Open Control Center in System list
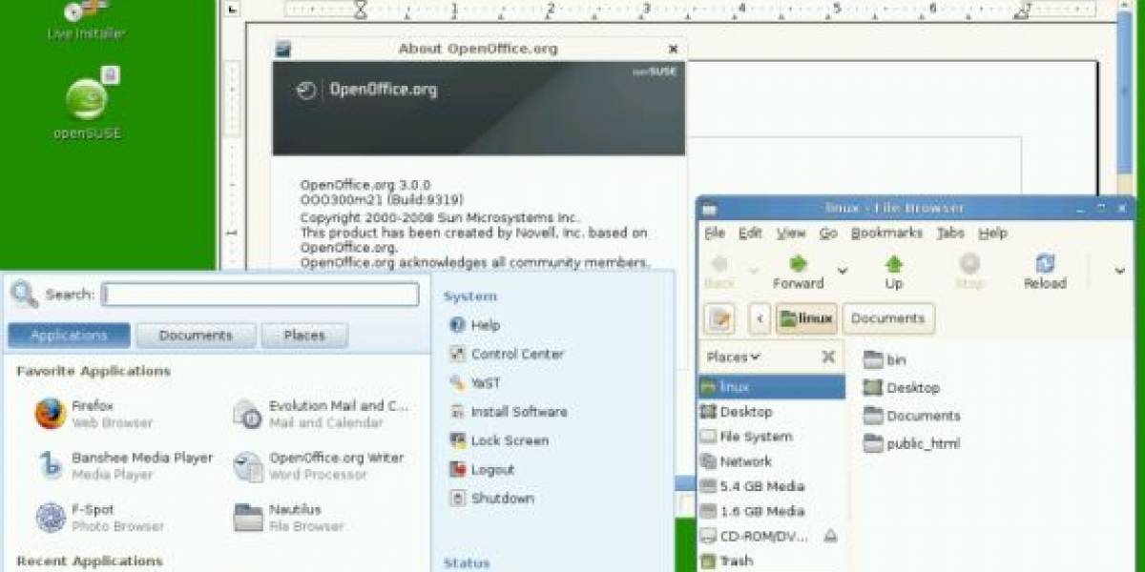 click(x=506, y=354)
